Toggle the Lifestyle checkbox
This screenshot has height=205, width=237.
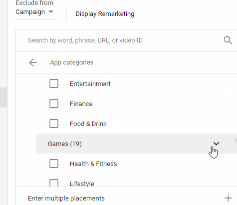(54, 183)
